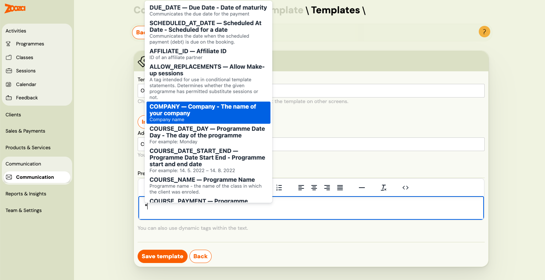
Task: Open the Calendar sidebar item
Action: click(x=26, y=84)
